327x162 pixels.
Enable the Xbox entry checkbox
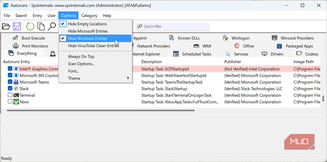10,102
